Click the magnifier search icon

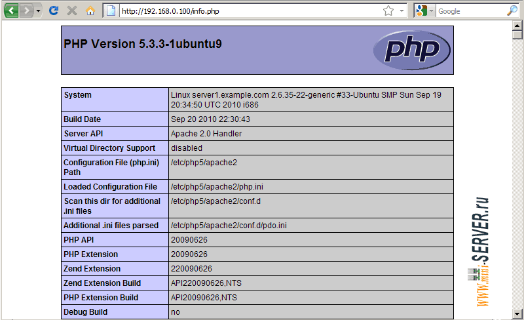point(512,10)
